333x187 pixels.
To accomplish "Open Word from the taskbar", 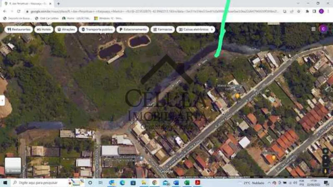I will tap(176, 183).
